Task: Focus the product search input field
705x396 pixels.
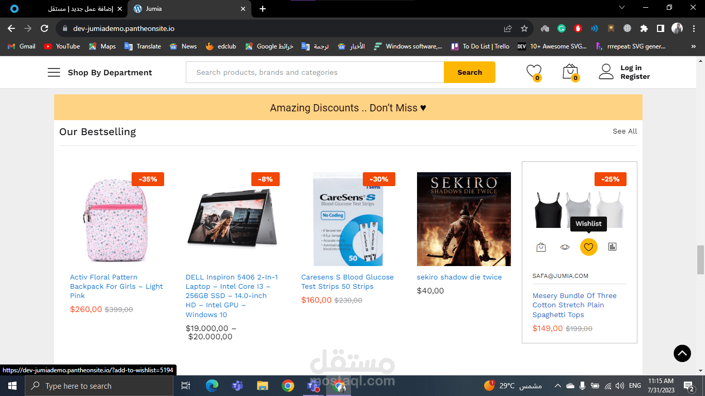Action: [315, 72]
